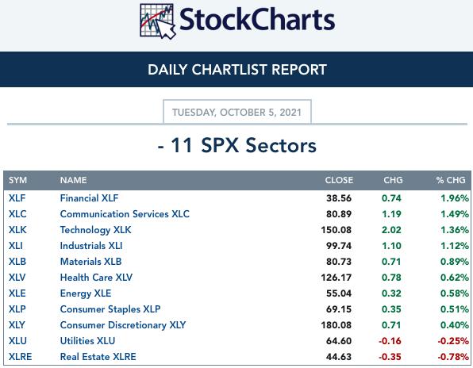Click the XLB ticker symbol
The width and height of the screenshot is (473, 368).
[x=17, y=261]
